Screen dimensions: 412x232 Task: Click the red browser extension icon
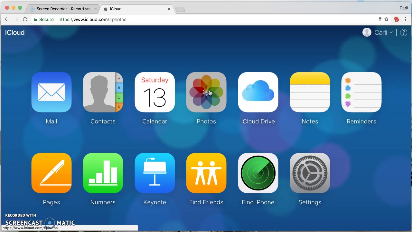coord(397,19)
